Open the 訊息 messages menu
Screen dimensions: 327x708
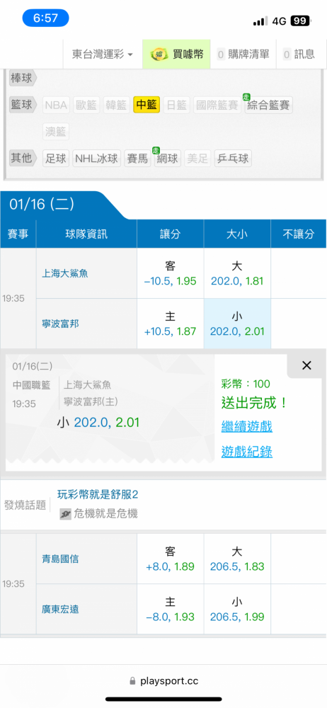click(x=299, y=55)
